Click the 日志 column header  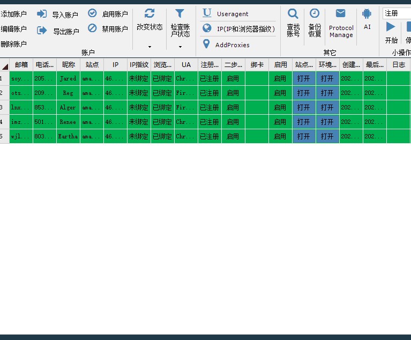click(399, 64)
